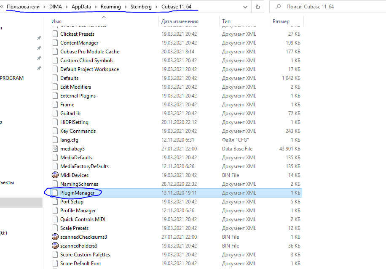This screenshot has height=269, width=386.
Task: Click the ContentManager file icon
Action: (55, 43)
